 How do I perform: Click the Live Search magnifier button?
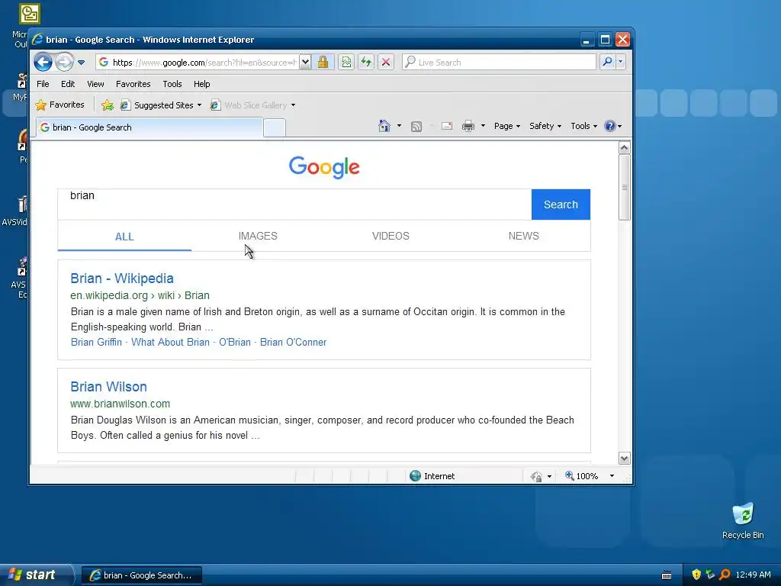click(607, 63)
